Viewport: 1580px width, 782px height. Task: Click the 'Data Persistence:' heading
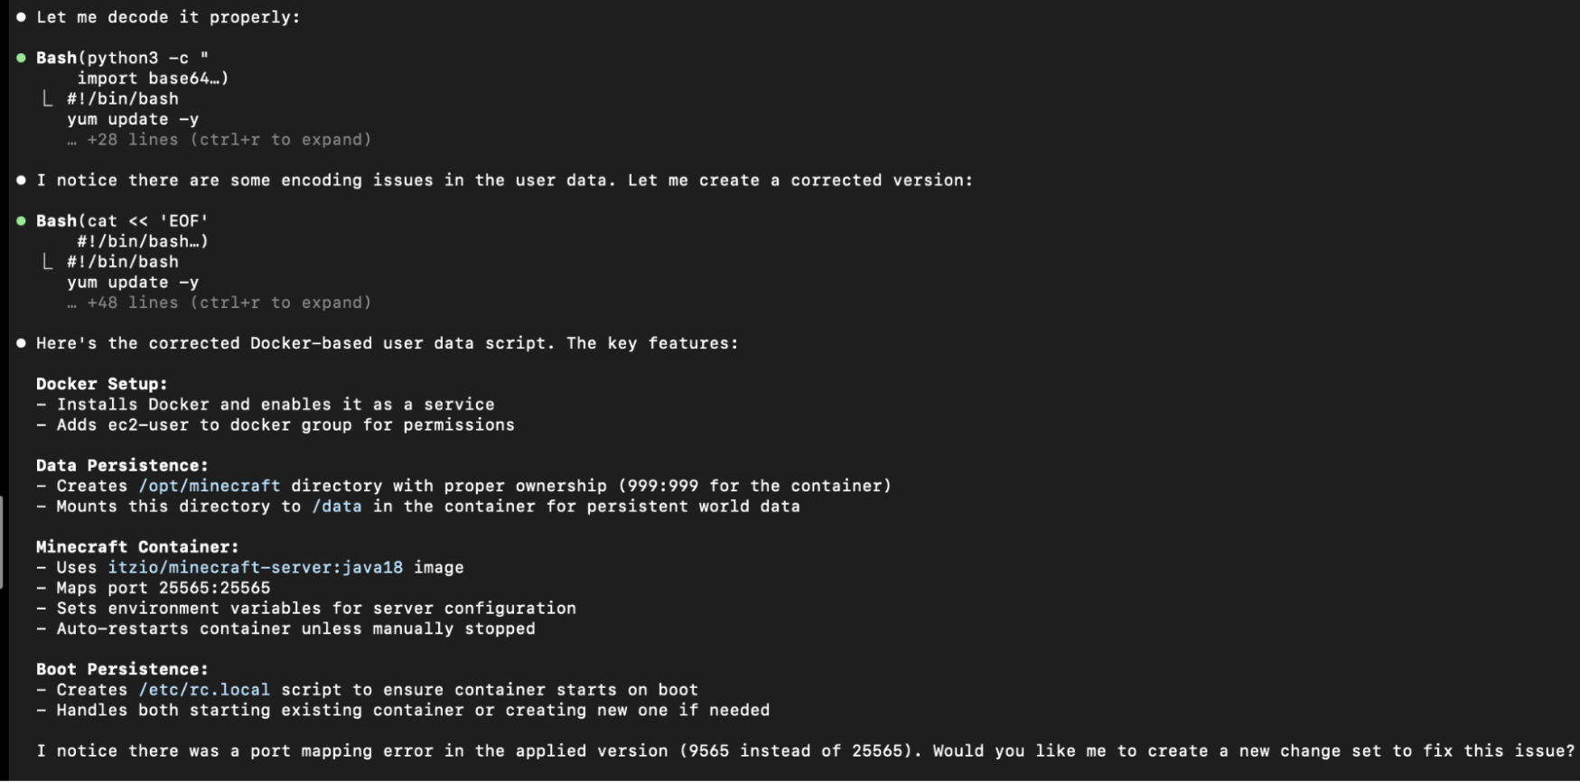pos(122,465)
